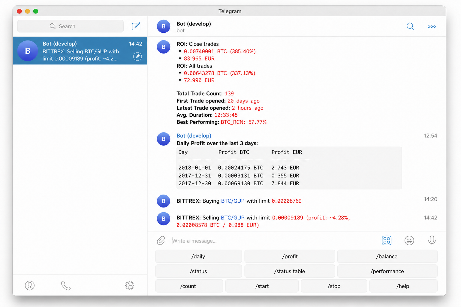Image resolution: width=461 pixels, height=307 pixels.
Task: Click the First Trade opened 20 days ago text
Action: click(x=218, y=101)
